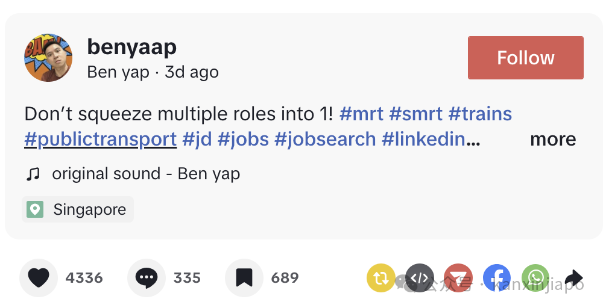Browse the #trains hashtag
The image size is (603, 308).
480,114
